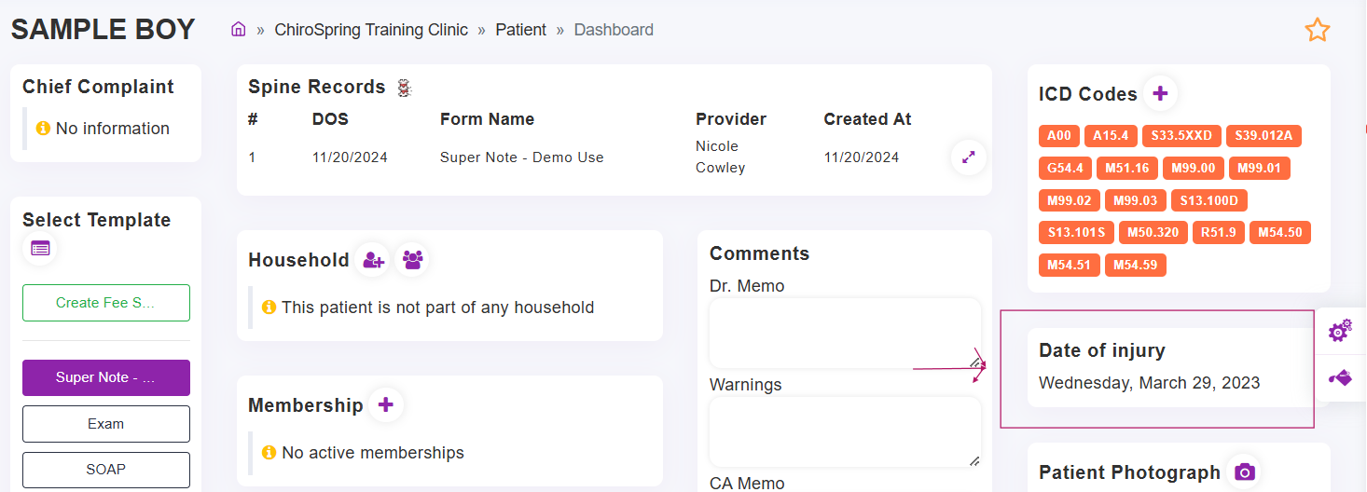Choose the Exam template
The height and width of the screenshot is (492, 1367).
point(106,424)
